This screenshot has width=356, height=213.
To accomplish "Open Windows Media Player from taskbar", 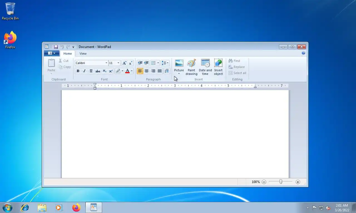I will click(x=59, y=207).
